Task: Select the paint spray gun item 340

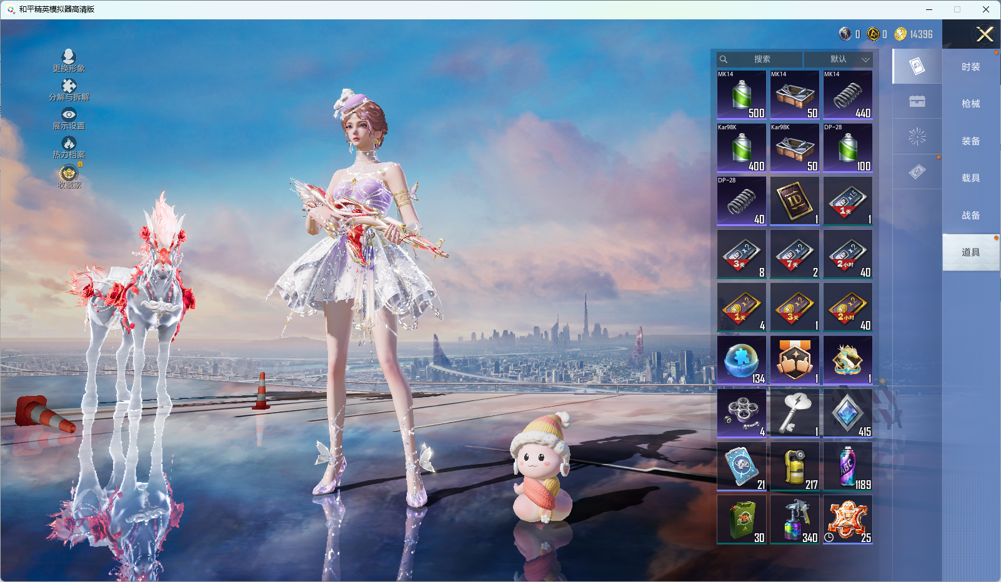Action: [795, 520]
